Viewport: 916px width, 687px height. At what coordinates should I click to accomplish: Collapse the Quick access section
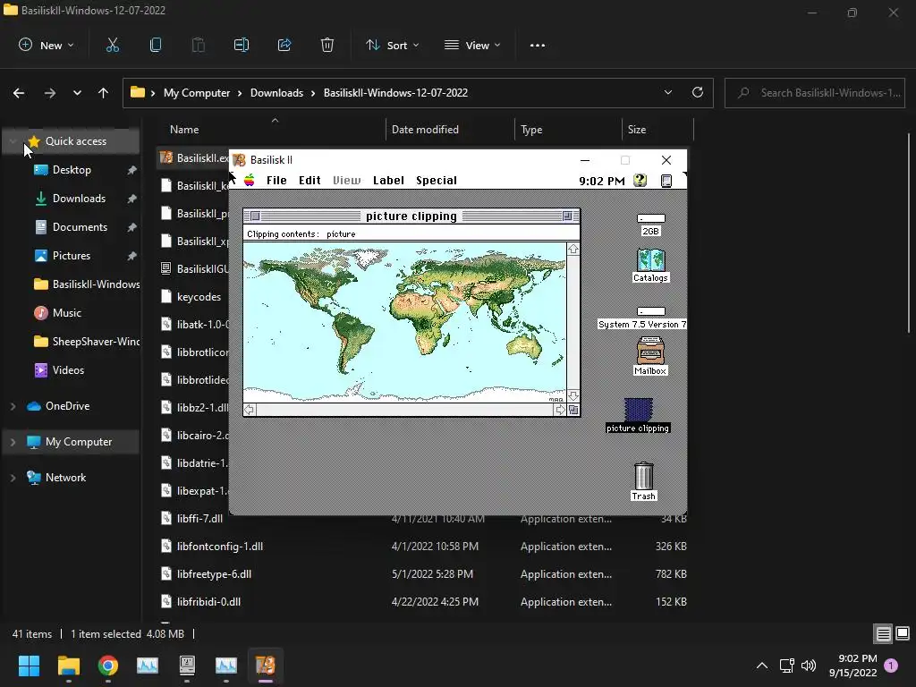click(13, 141)
